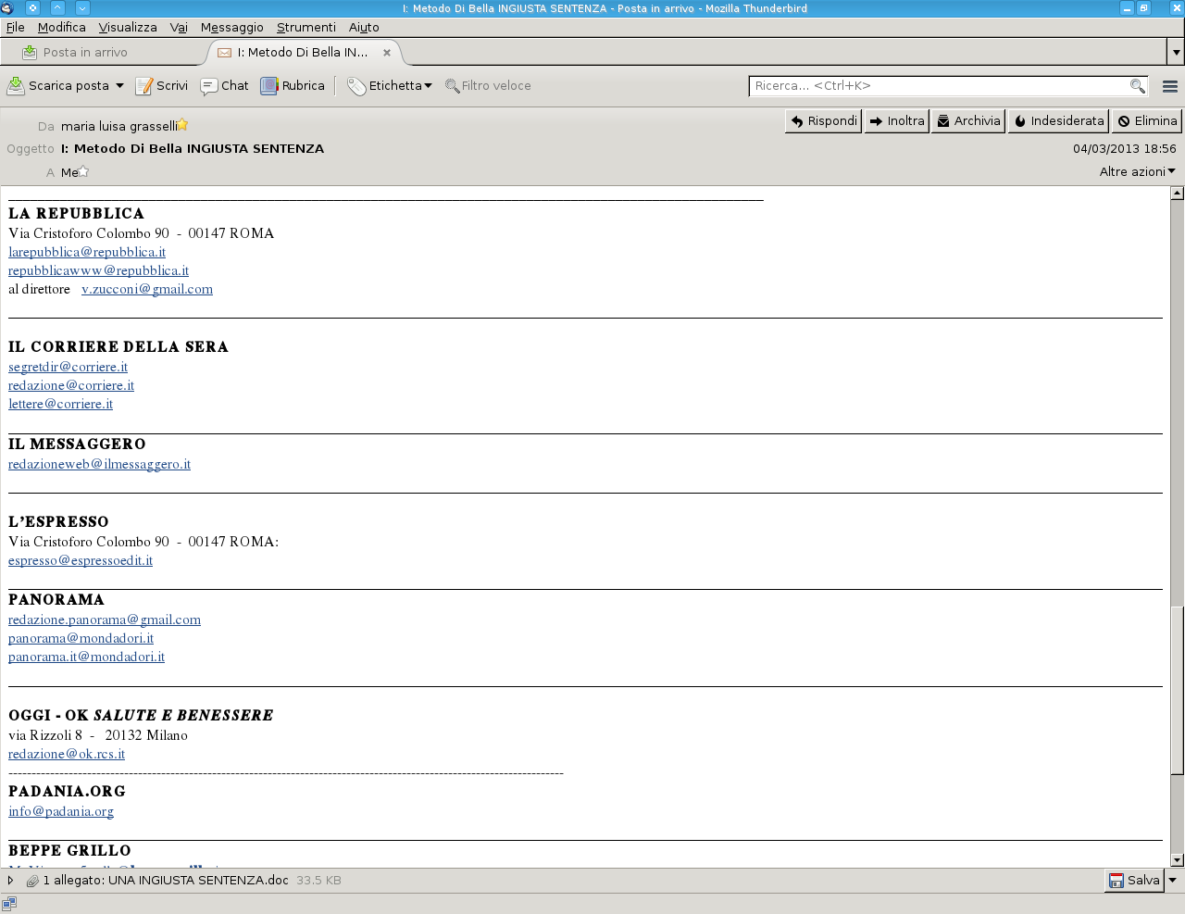This screenshot has height=914, width=1185.
Task: Click the Ricerca search input field
Action: click(x=940, y=86)
